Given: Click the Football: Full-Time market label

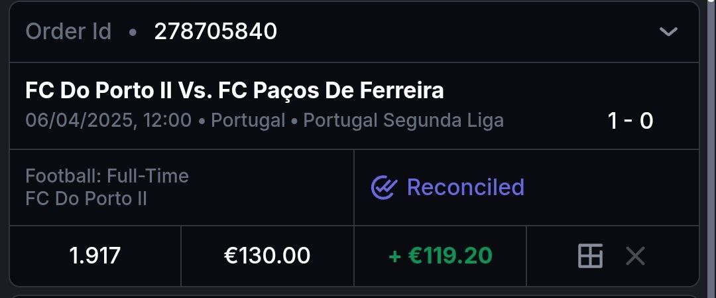Looking at the screenshot, I should pos(107,176).
